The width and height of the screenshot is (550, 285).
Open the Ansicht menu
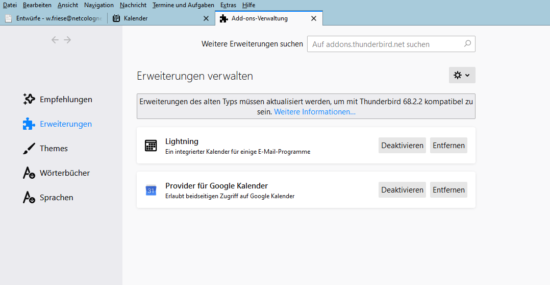pyautogui.click(x=68, y=5)
